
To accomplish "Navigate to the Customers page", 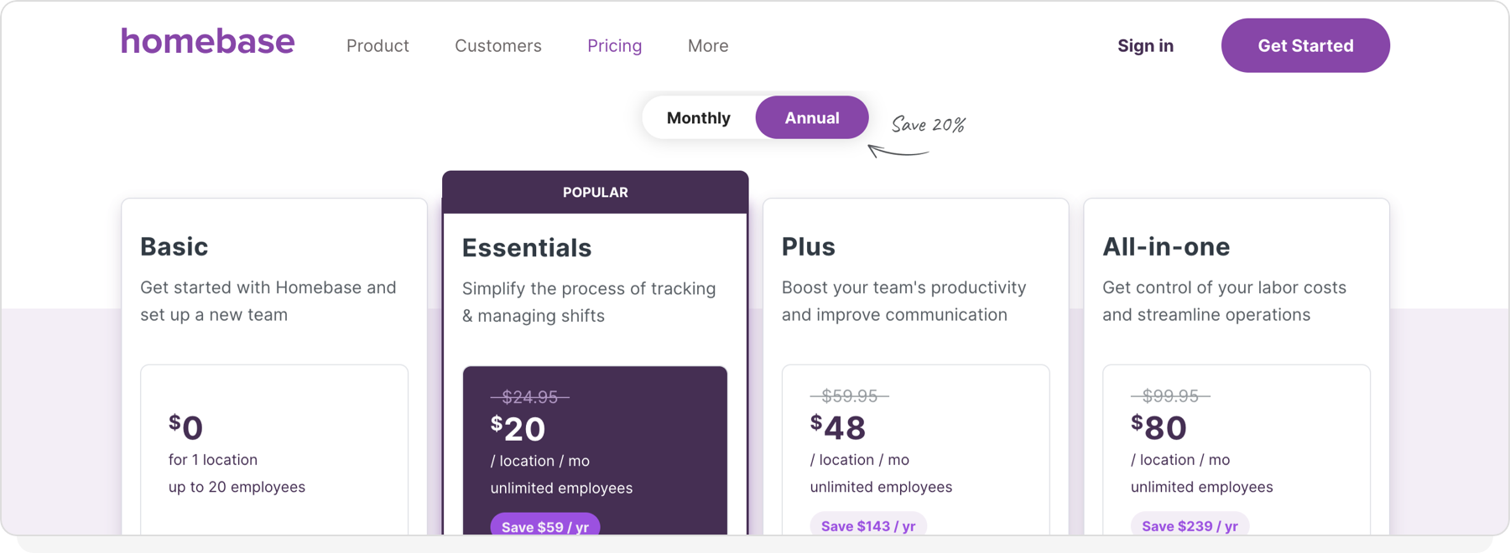I will click(x=497, y=46).
